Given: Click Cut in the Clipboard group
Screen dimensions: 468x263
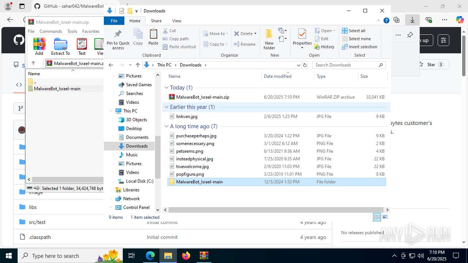Looking at the screenshot, I should [x=169, y=31].
